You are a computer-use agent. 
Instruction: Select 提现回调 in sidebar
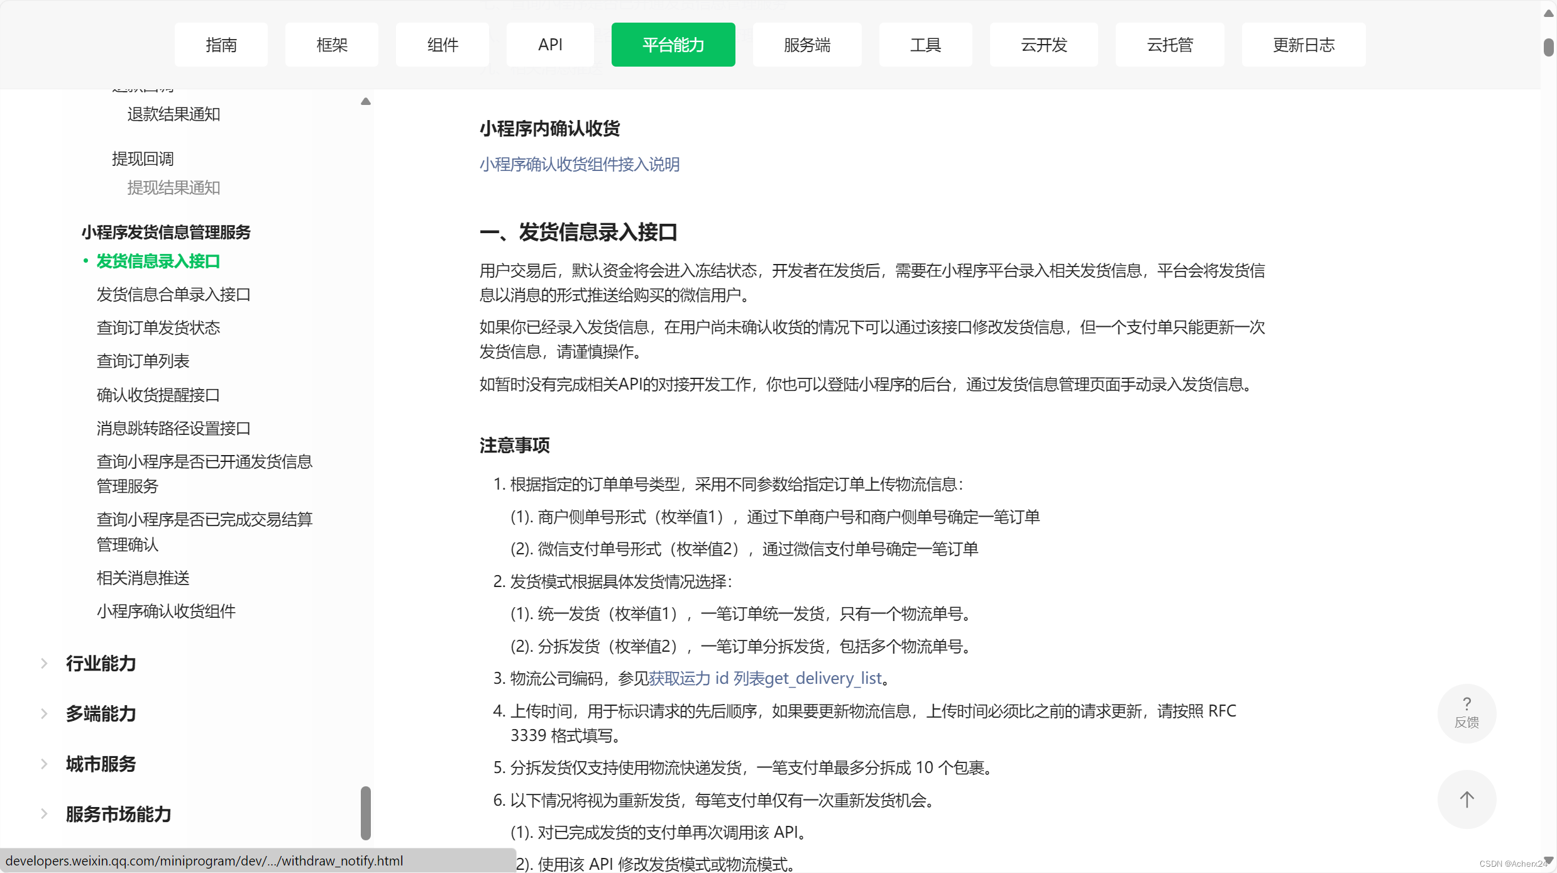[x=143, y=158]
